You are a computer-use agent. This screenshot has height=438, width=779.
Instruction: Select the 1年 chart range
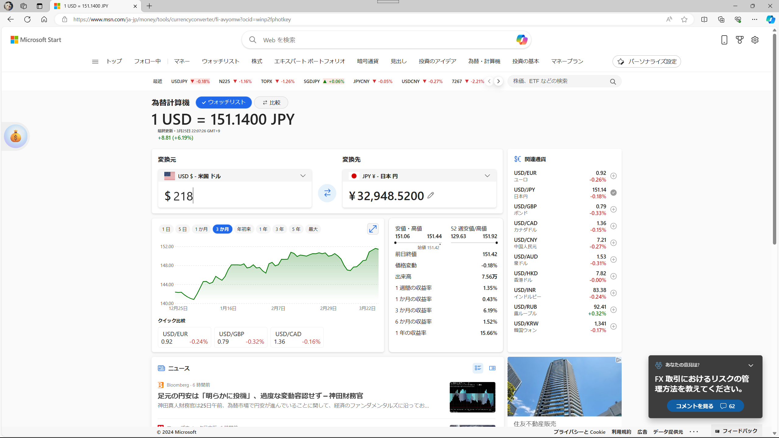pos(263,229)
